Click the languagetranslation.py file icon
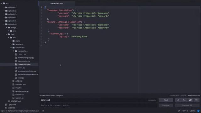This screenshot has width=201, height=113. [16, 71]
